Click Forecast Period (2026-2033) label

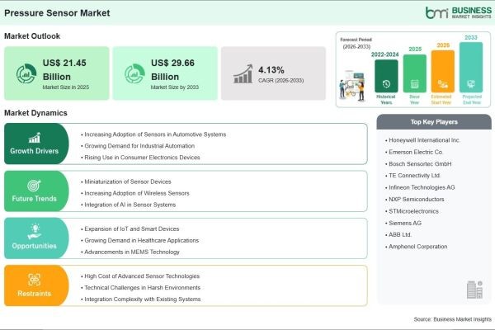tap(356, 43)
